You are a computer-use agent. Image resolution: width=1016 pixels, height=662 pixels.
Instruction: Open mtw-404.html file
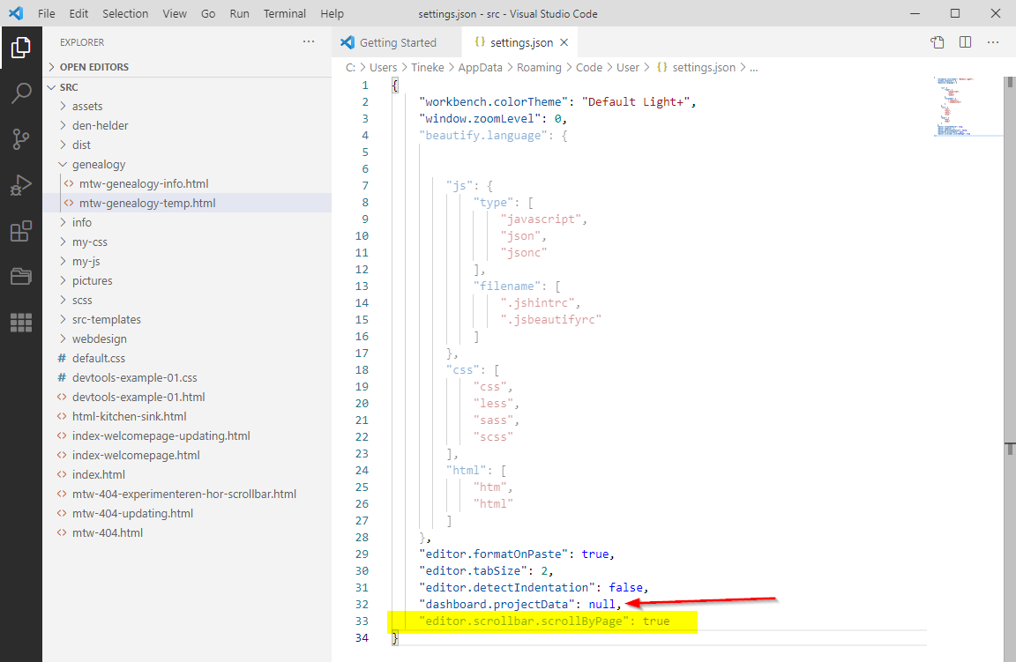pyautogui.click(x=187, y=533)
